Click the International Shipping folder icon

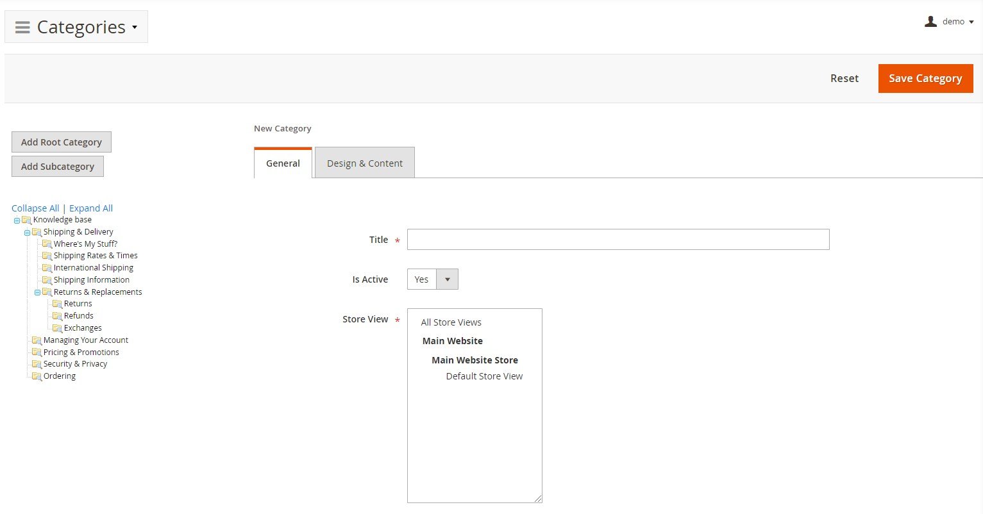[x=47, y=268]
